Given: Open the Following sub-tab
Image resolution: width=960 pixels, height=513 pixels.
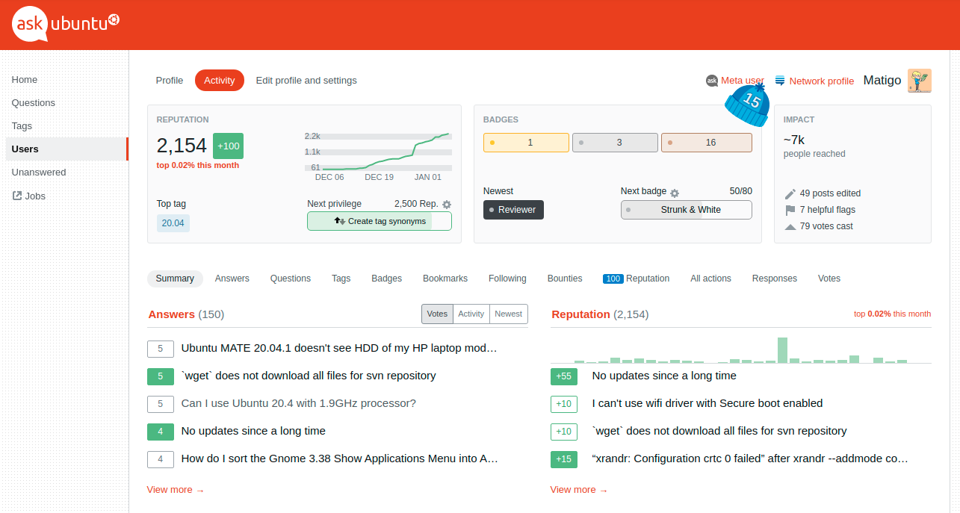Looking at the screenshot, I should [x=507, y=279].
